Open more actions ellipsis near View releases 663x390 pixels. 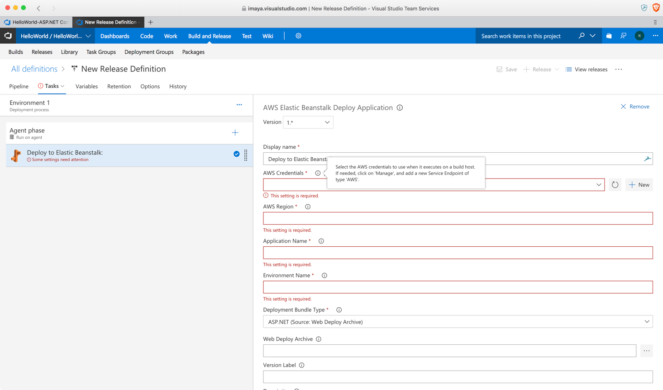click(619, 69)
